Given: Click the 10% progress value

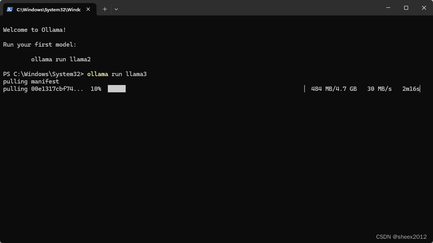Looking at the screenshot, I should coord(96,89).
